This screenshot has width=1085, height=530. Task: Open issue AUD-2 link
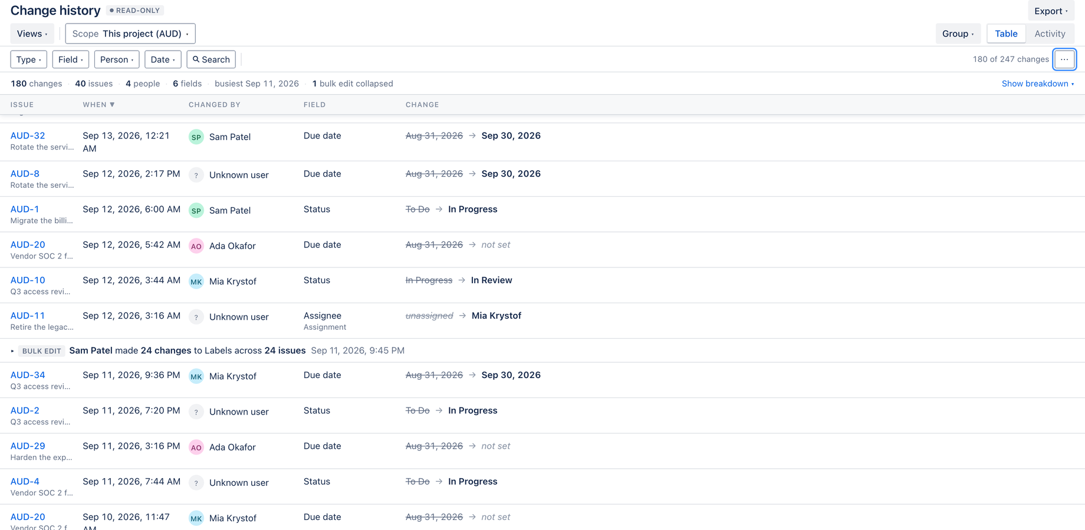click(x=25, y=410)
